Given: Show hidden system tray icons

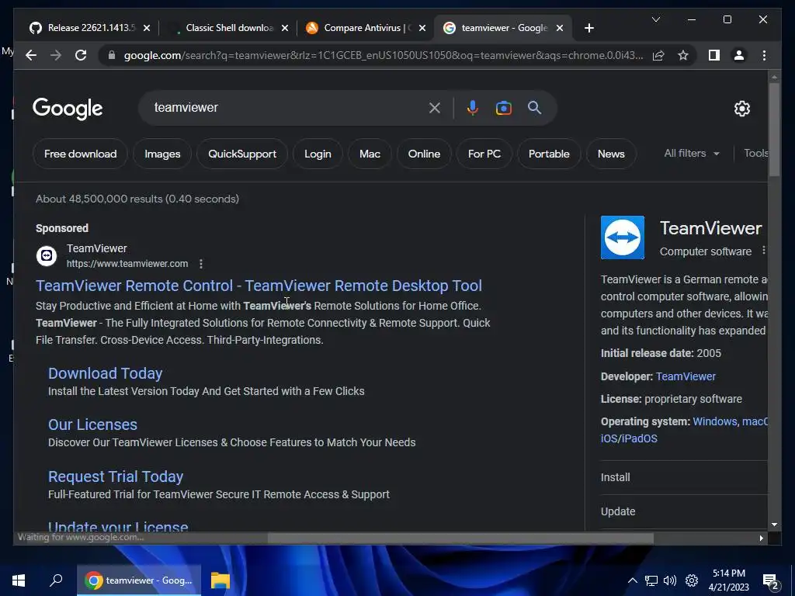Looking at the screenshot, I should pyautogui.click(x=632, y=580).
